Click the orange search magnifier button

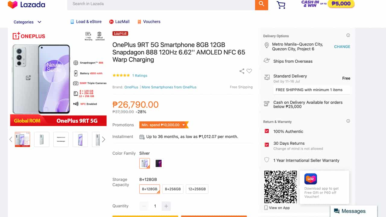[261, 4]
